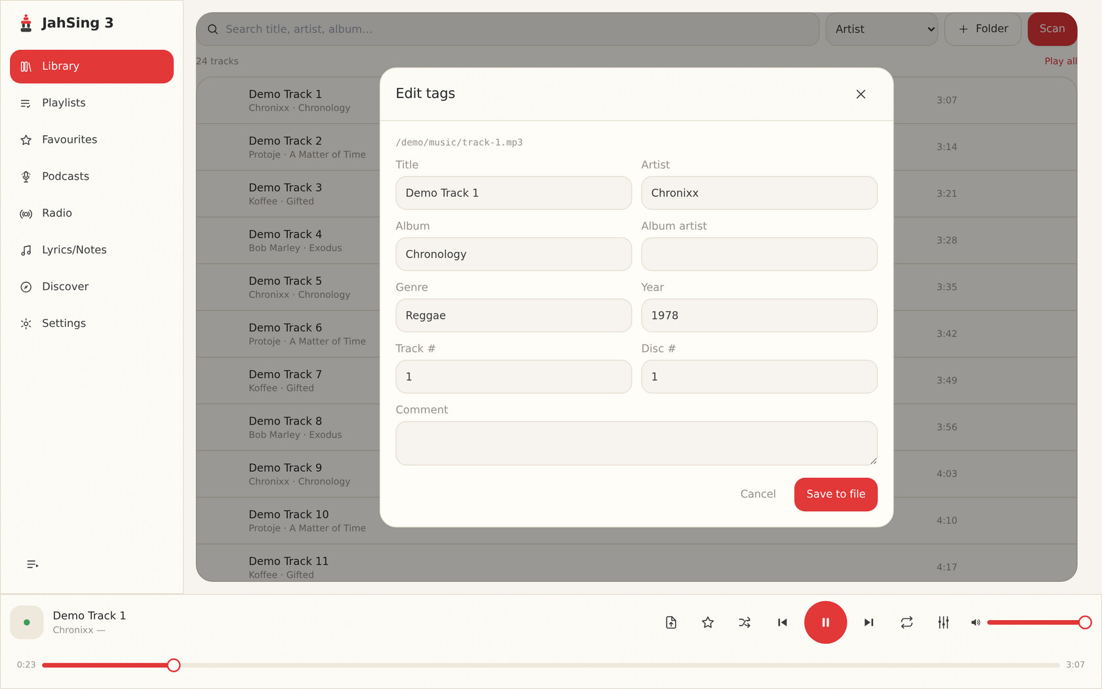Skip to previous track

(x=782, y=622)
